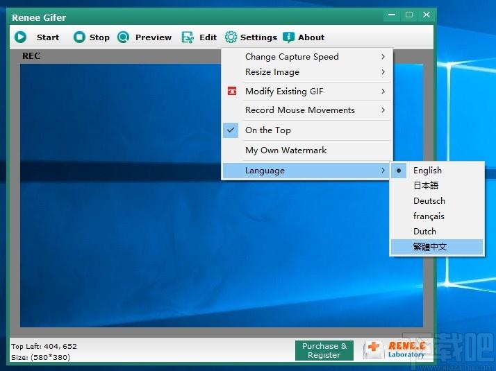This screenshot has width=496, height=371.
Task: Close the Renee Gifer window
Action: click(427, 15)
